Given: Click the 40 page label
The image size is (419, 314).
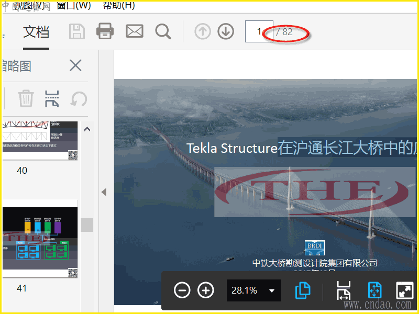Looking at the screenshot, I should (x=22, y=171).
